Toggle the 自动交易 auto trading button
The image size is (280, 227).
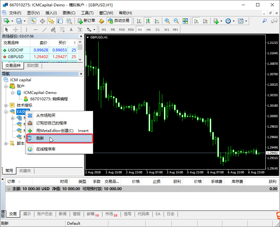coord(119,21)
